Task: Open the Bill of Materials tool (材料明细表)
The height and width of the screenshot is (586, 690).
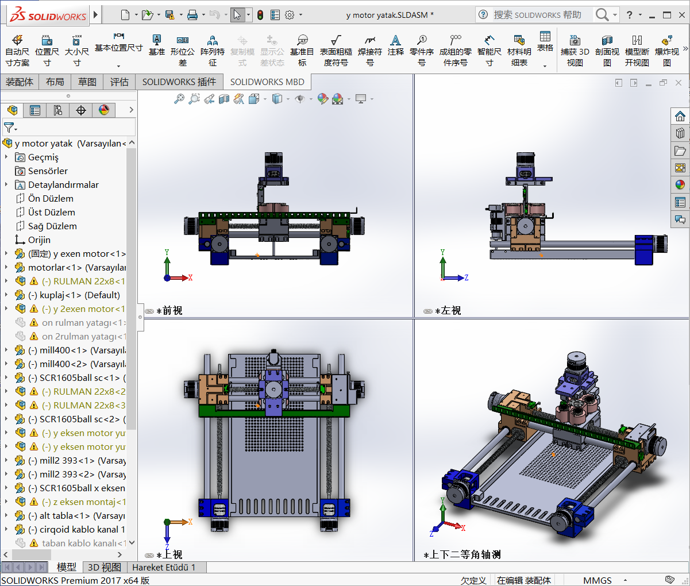Action: click(519, 50)
